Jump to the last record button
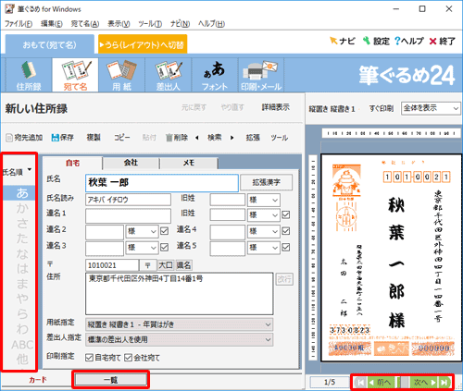This screenshot has width=463, height=391. click(444, 383)
